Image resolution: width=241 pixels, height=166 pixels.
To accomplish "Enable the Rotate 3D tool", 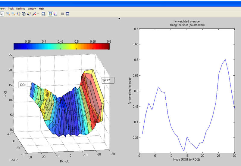I will [x=23, y=14].
